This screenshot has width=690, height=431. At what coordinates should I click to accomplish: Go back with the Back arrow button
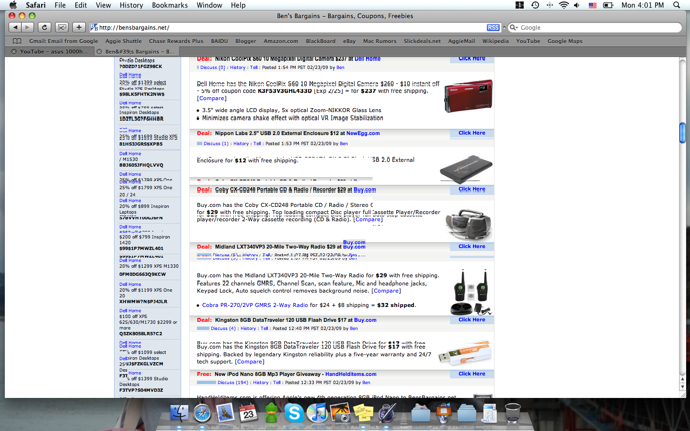(15, 27)
